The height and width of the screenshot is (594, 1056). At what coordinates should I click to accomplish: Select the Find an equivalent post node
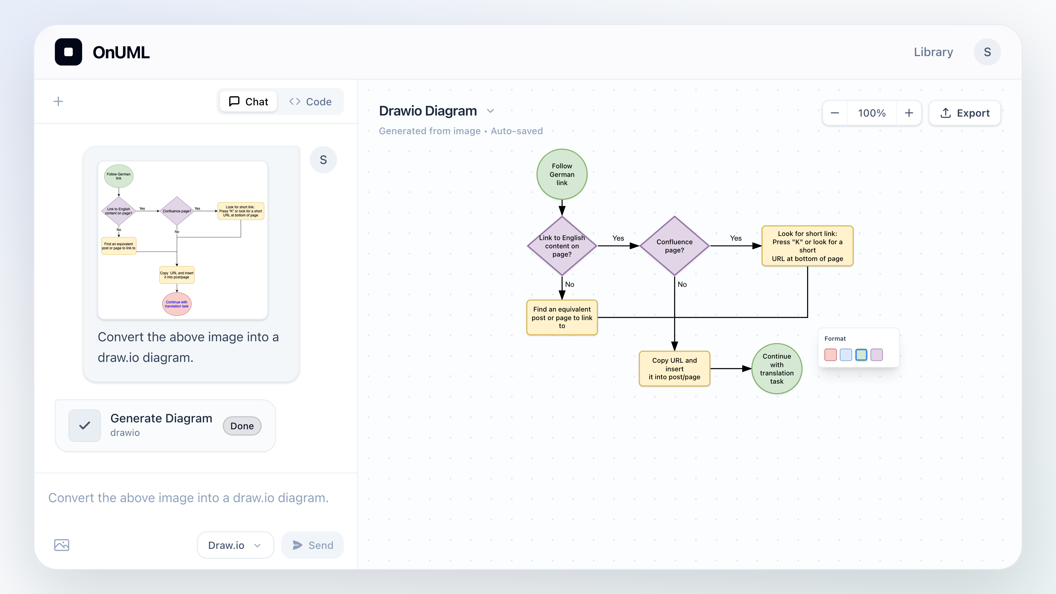coord(562,318)
